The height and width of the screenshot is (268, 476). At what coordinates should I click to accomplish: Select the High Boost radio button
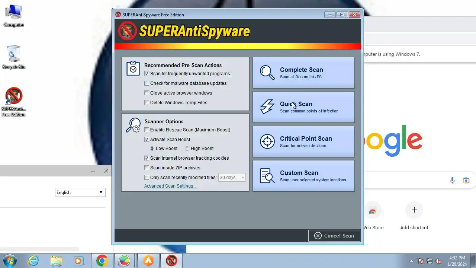[x=187, y=149]
